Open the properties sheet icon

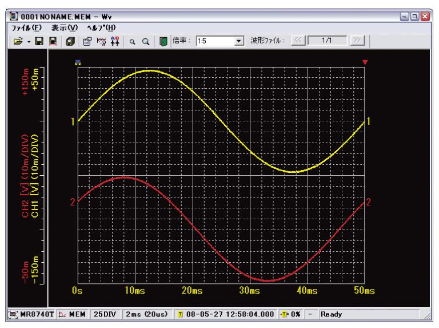pyautogui.click(x=87, y=41)
